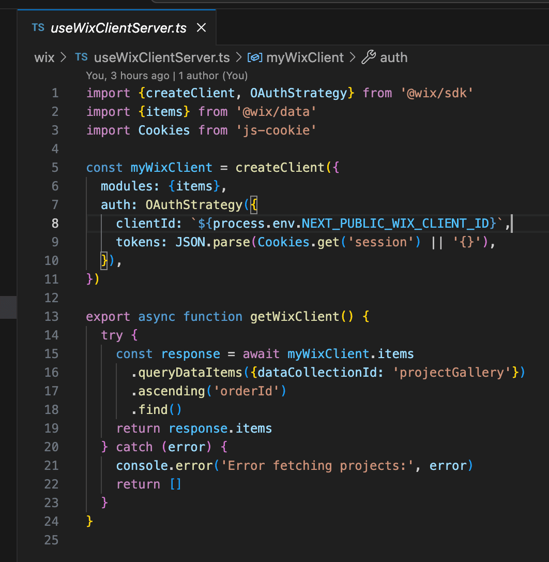Viewport: 549px width, 562px height.
Task: Click the '@wix/sdk' import string
Action: tap(436, 93)
